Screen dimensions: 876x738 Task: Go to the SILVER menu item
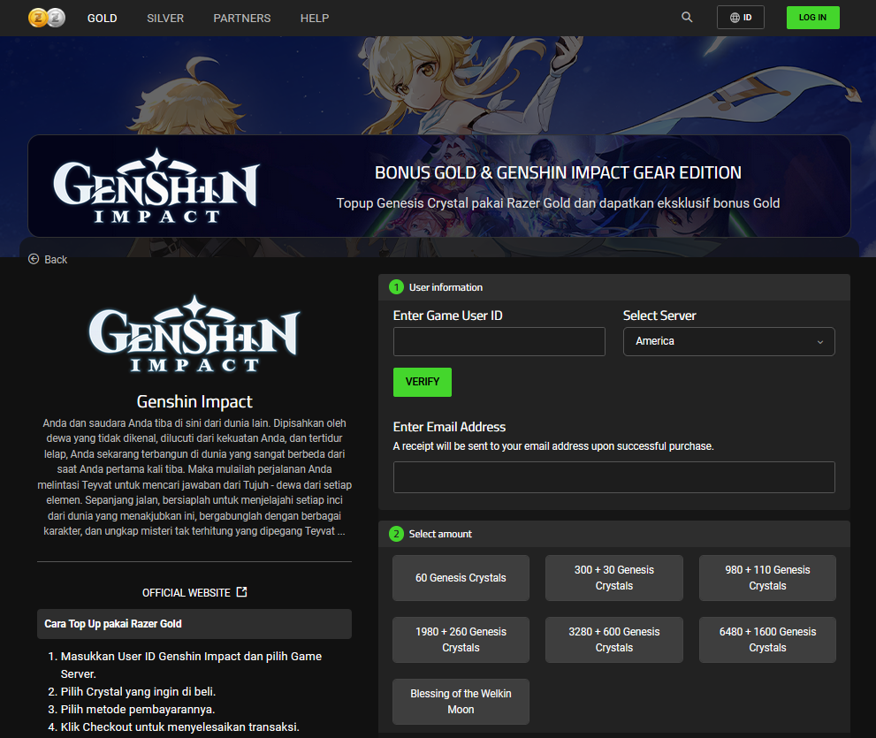(165, 18)
